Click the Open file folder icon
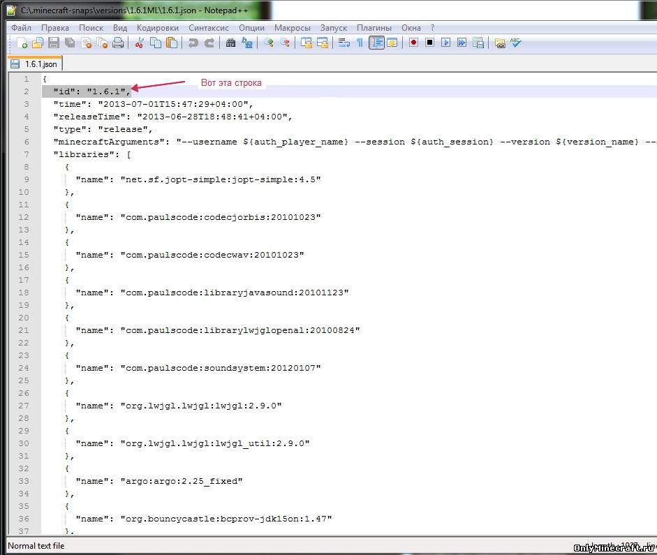The height and width of the screenshot is (555, 657). click(x=38, y=43)
